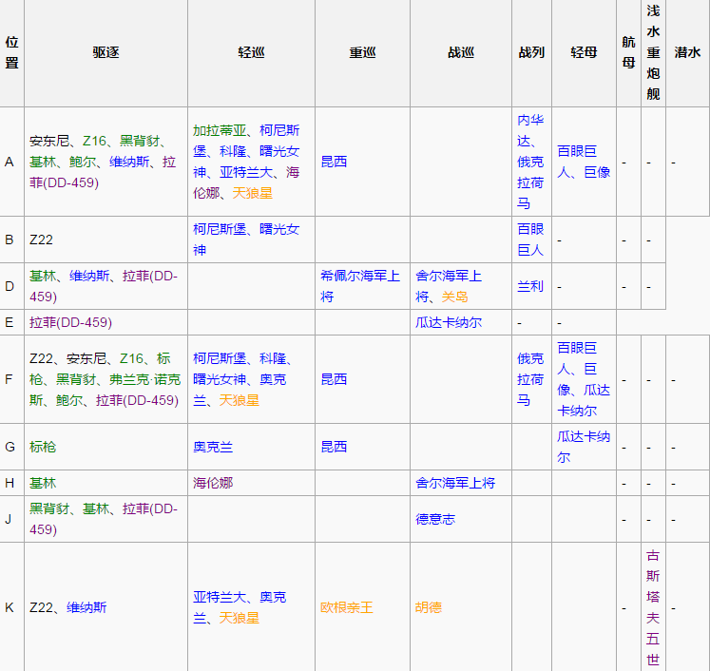
Task: Click 昆西 in row G
Action: [x=334, y=447]
